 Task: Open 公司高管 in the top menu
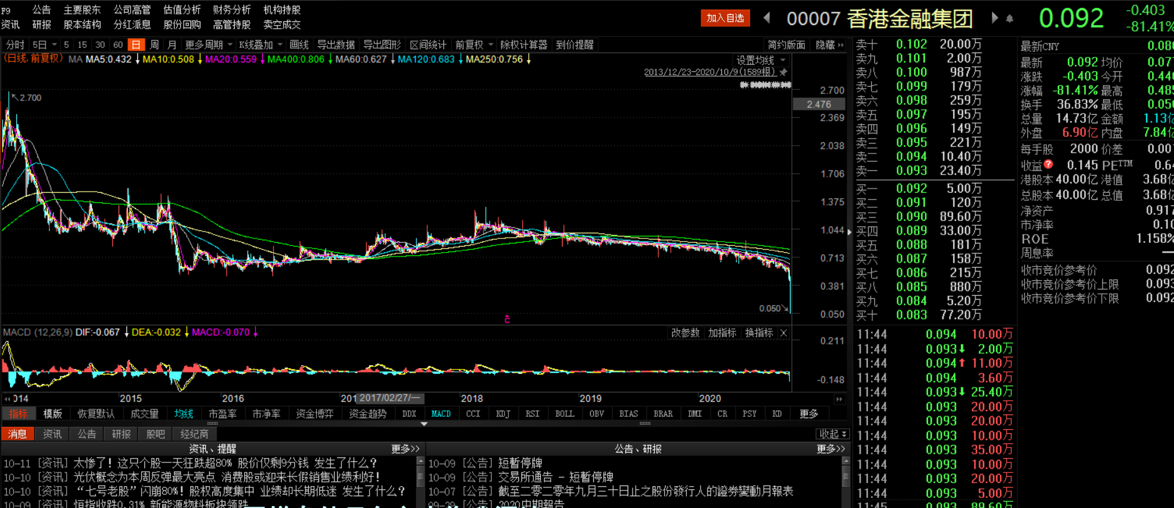(132, 9)
